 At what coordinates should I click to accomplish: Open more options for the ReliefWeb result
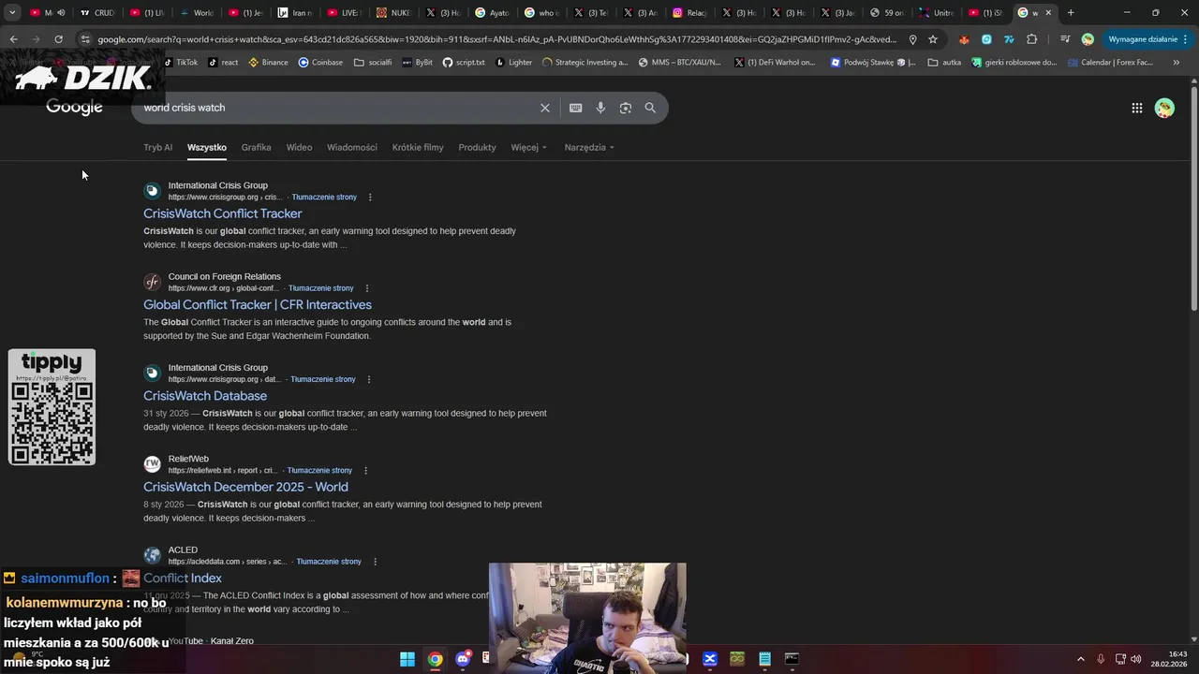pos(365,471)
